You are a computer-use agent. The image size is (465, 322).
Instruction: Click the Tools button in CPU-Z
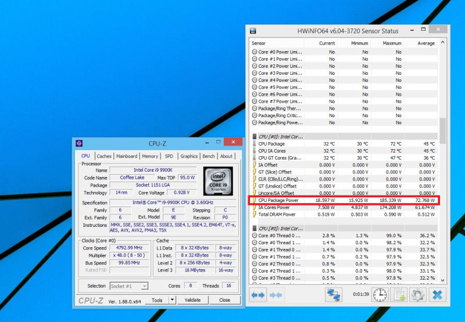click(157, 300)
